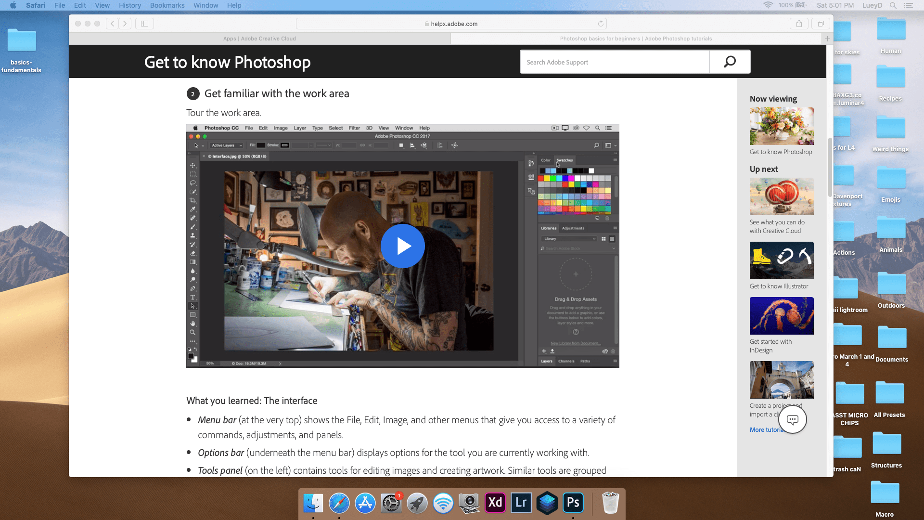Click inside the Search Adobe Support field
The width and height of the screenshot is (924, 520).
click(614, 62)
